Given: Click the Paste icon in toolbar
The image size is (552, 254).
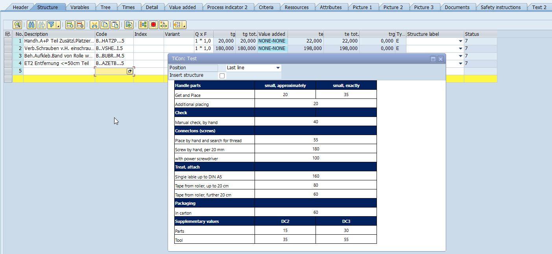Looking at the screenshot, I should pyautogui.click(x=114, y=25).
